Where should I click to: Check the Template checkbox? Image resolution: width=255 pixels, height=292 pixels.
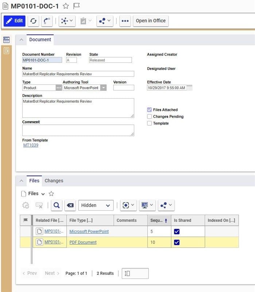149,123
